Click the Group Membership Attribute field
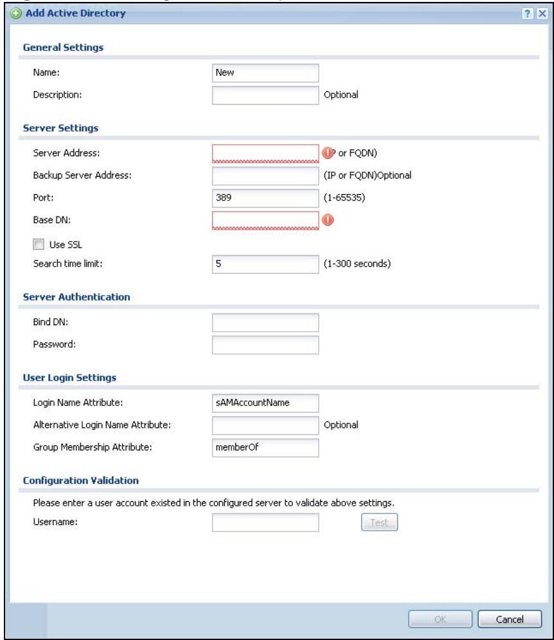Viewport: 554px width, 640px height. pos(265,448)
